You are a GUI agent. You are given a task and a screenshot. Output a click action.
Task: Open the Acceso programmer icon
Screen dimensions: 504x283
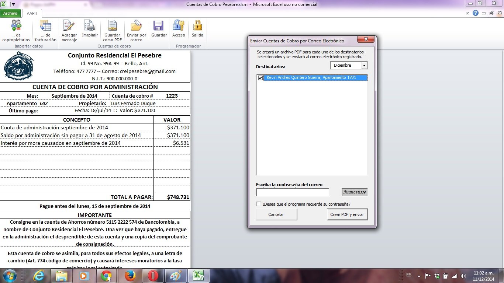179,26
